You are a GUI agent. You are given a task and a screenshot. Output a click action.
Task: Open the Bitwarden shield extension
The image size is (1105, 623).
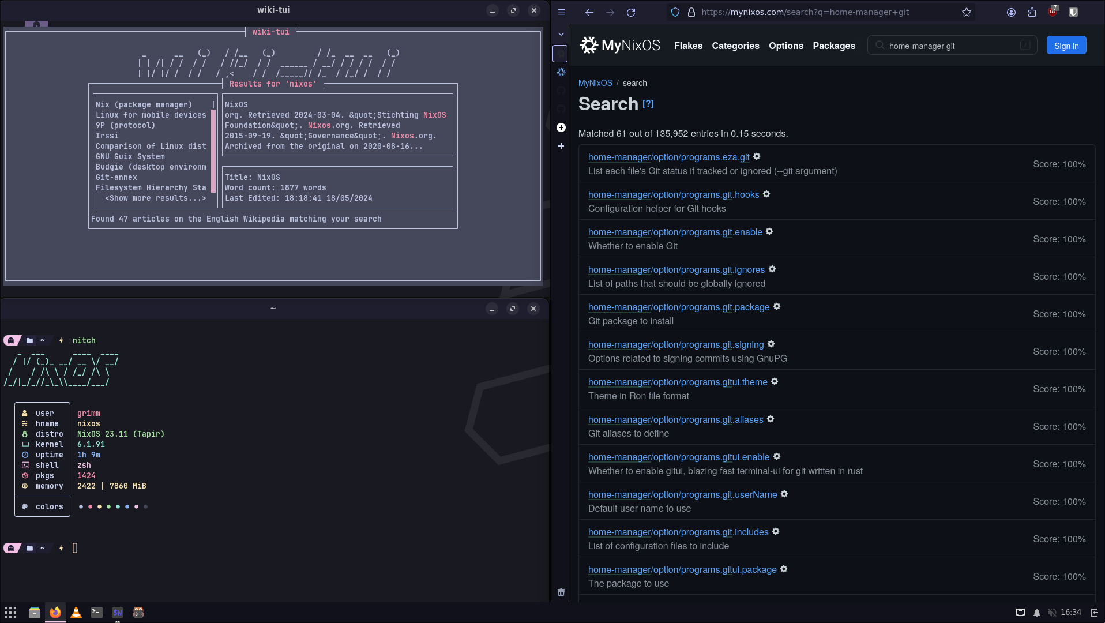(x=1073, y=12)
